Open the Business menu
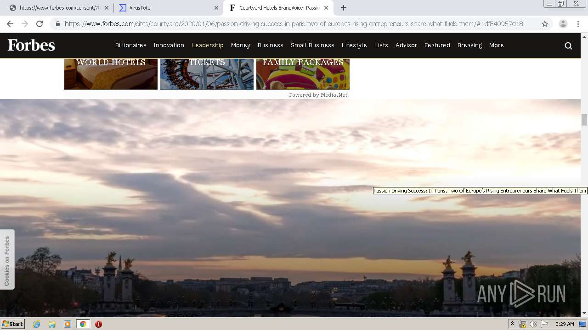Screen dimensions: 588x330 point(271,45)
